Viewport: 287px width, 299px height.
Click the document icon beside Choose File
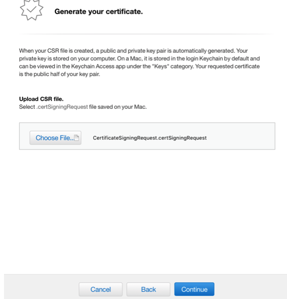pos(76,138)
